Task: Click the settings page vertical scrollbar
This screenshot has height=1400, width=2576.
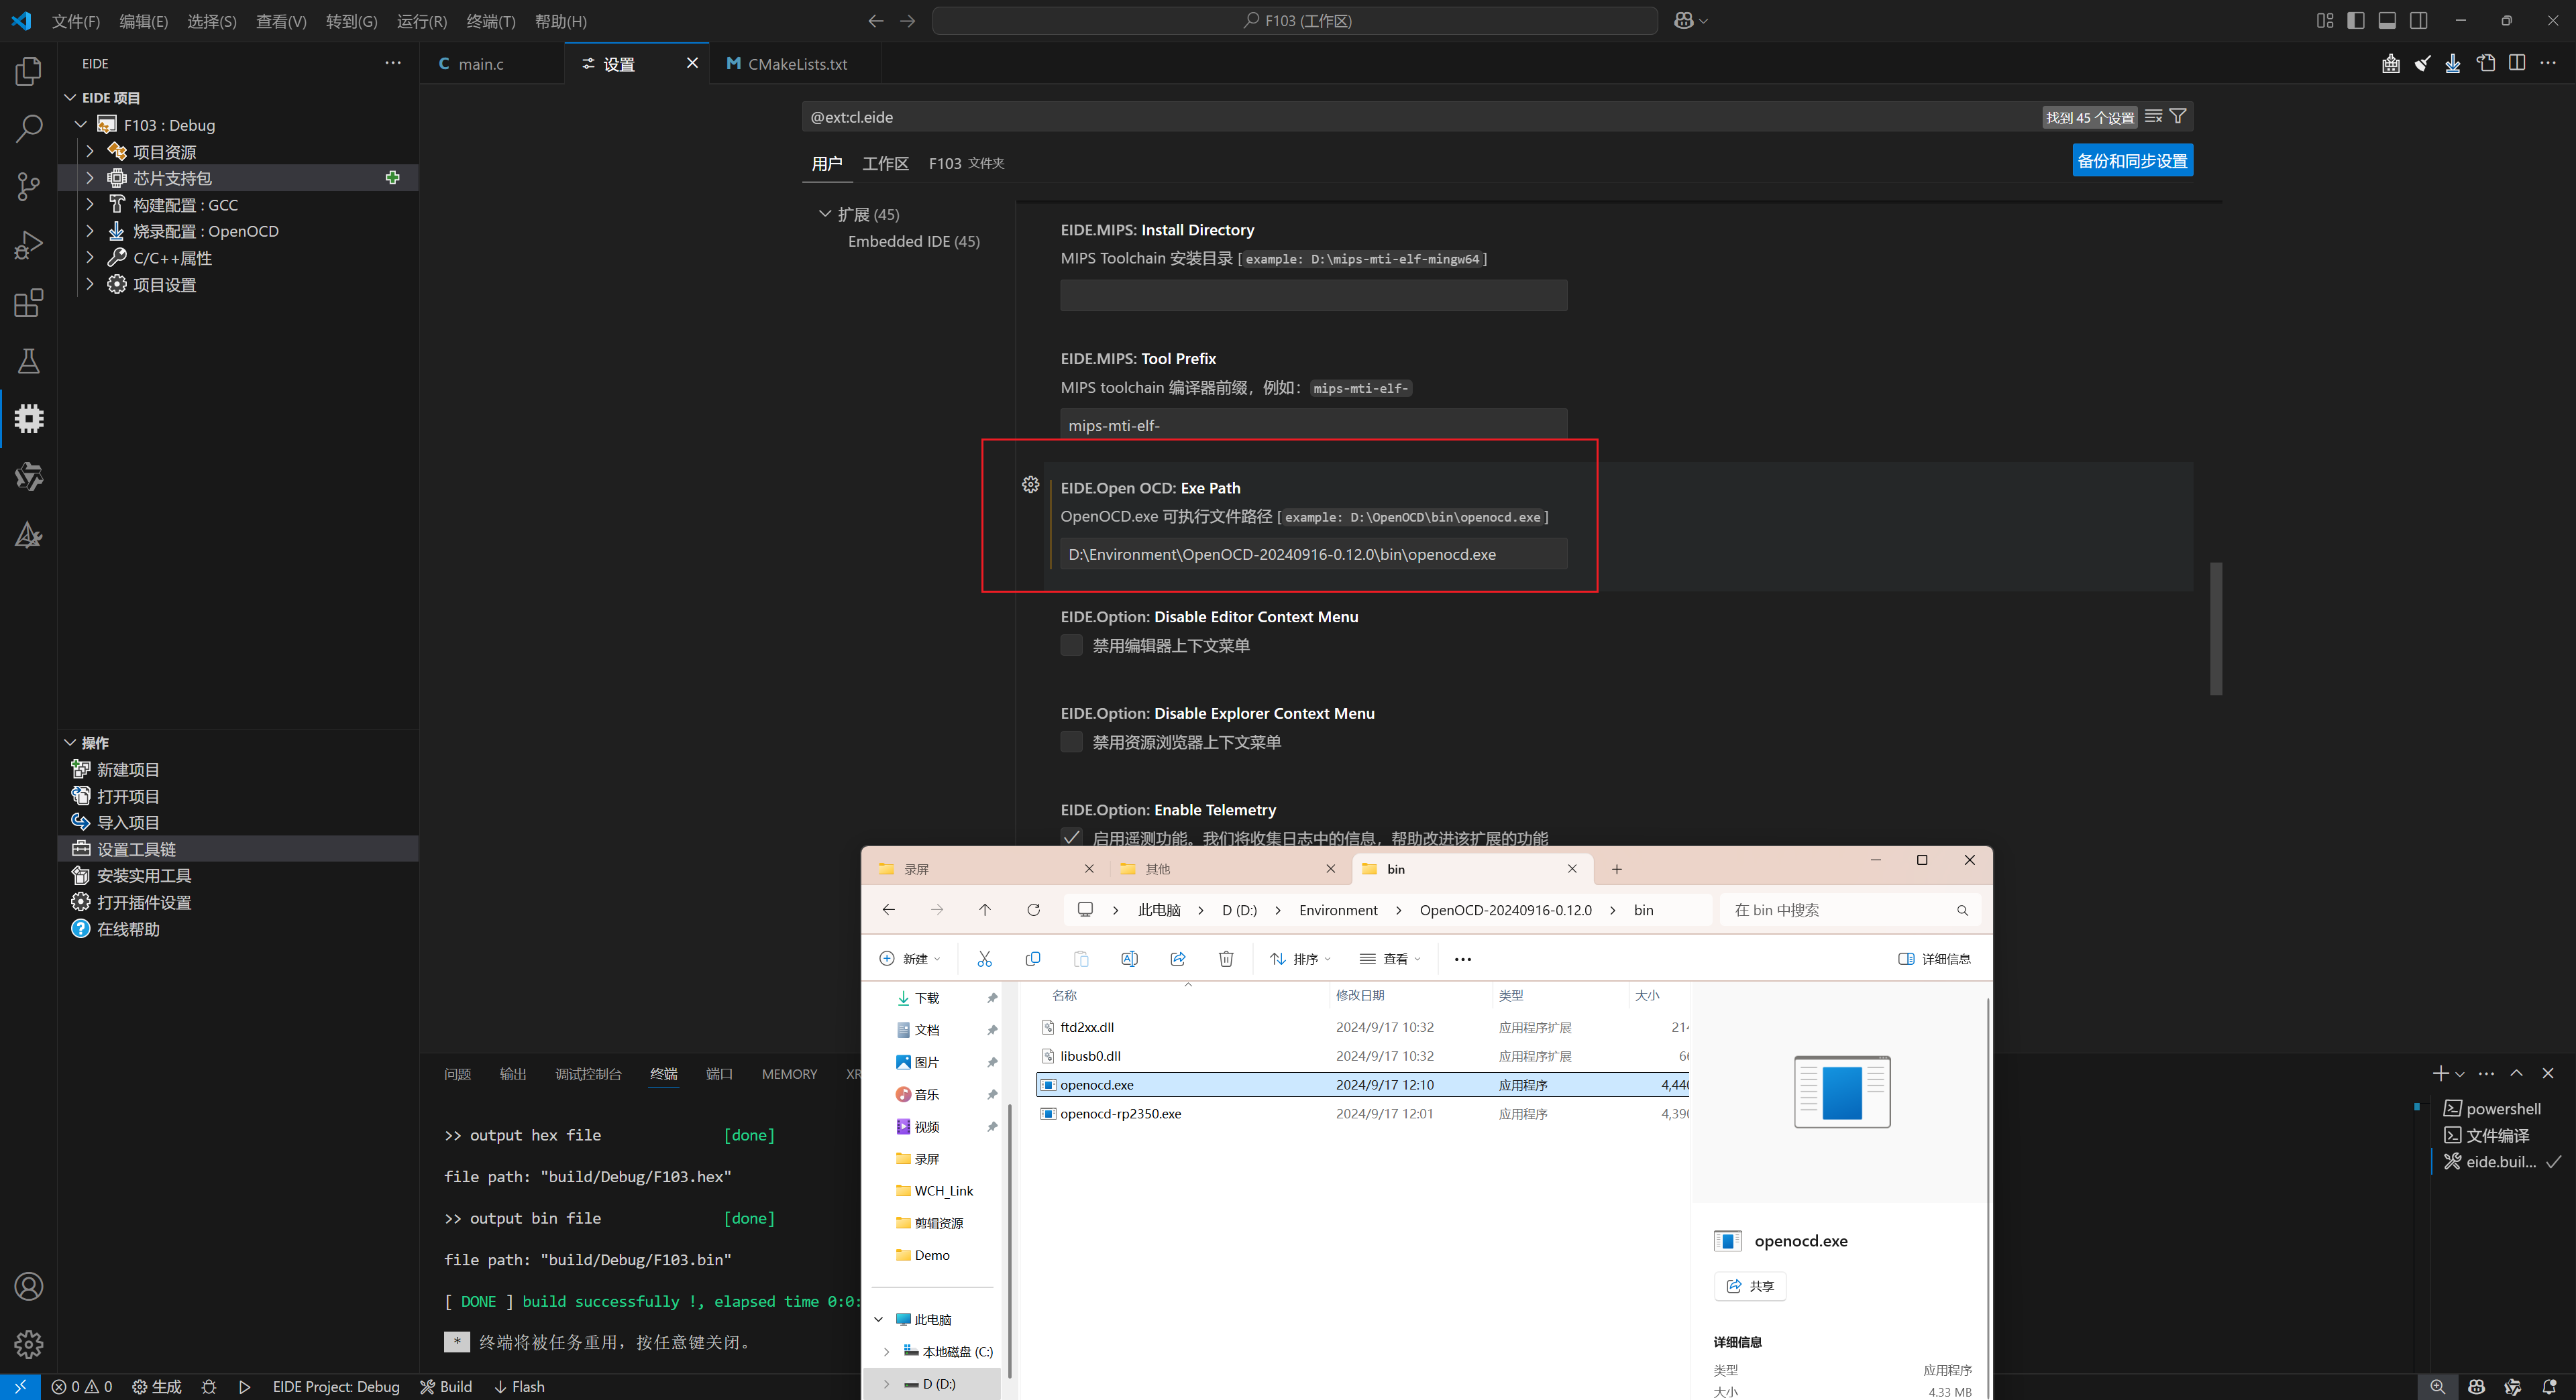Action: [x=2216, y=628]
